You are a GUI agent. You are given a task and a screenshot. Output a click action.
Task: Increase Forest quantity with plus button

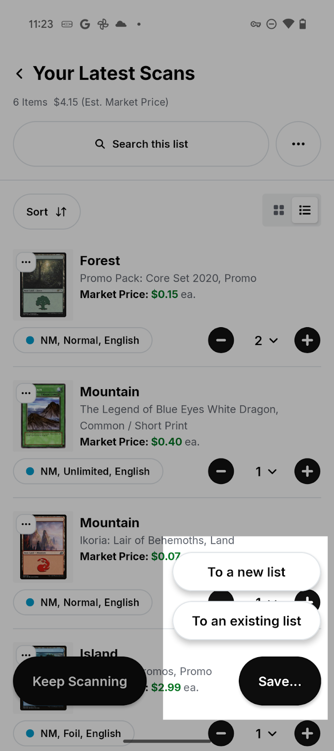(307, 340)
